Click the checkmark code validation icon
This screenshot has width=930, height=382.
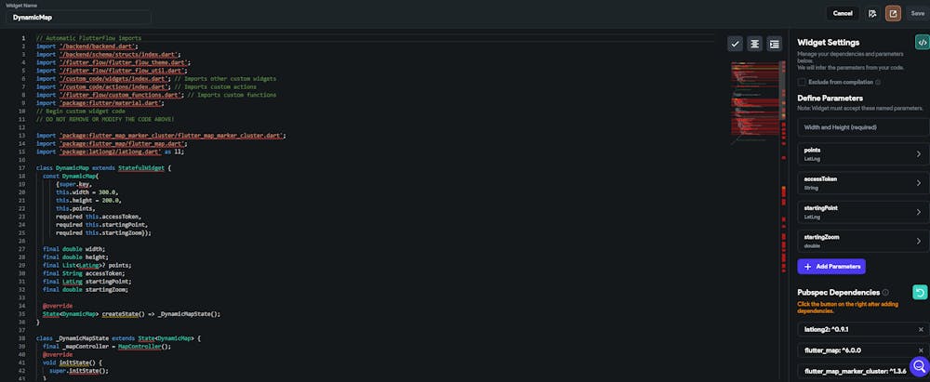pos(735,44)
